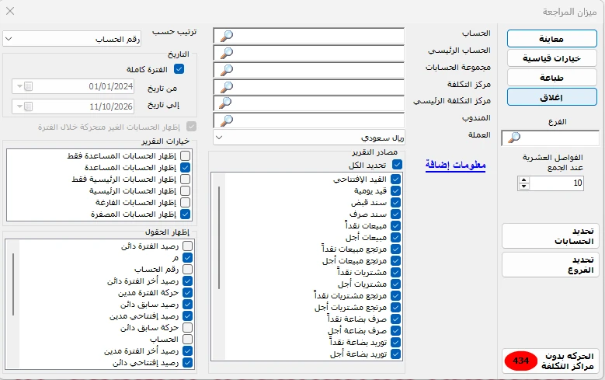Uncheck رصيد إفتتاحي مدين field
The height and width of the screenshot is (380, 605).
coord(187,316)
